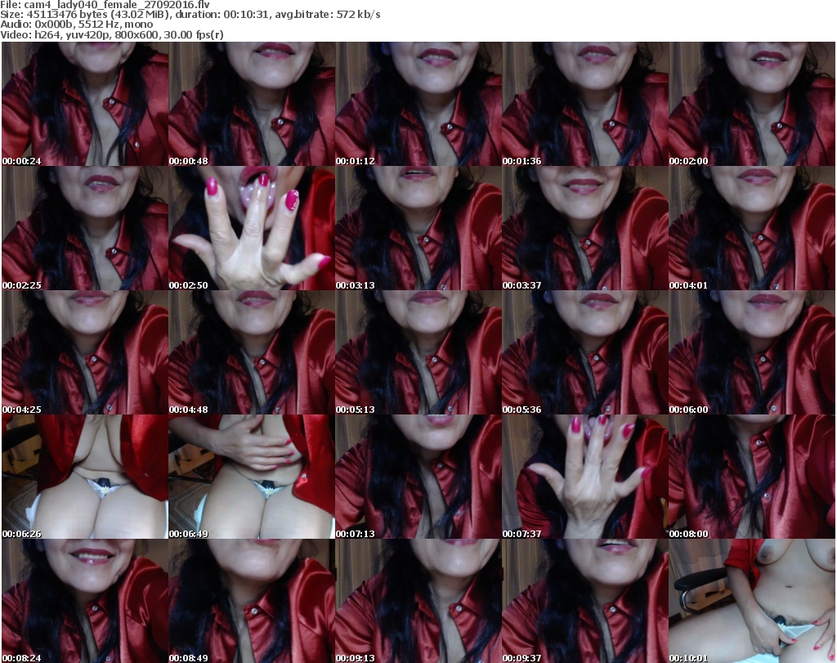Click the file size and duration line
This screenshot has width=837, height=663.
point(190,15)
